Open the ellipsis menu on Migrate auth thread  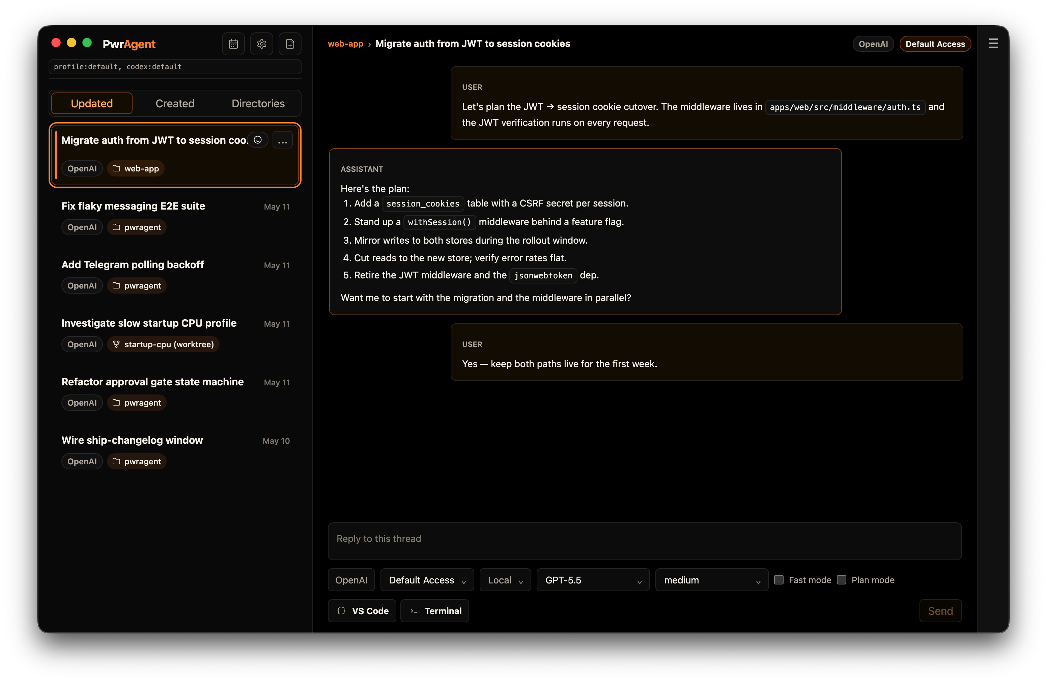click(282, 140)
